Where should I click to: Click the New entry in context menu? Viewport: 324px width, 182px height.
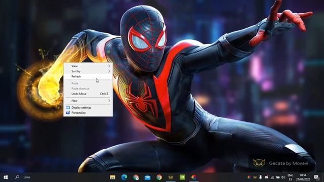[88, 101]
